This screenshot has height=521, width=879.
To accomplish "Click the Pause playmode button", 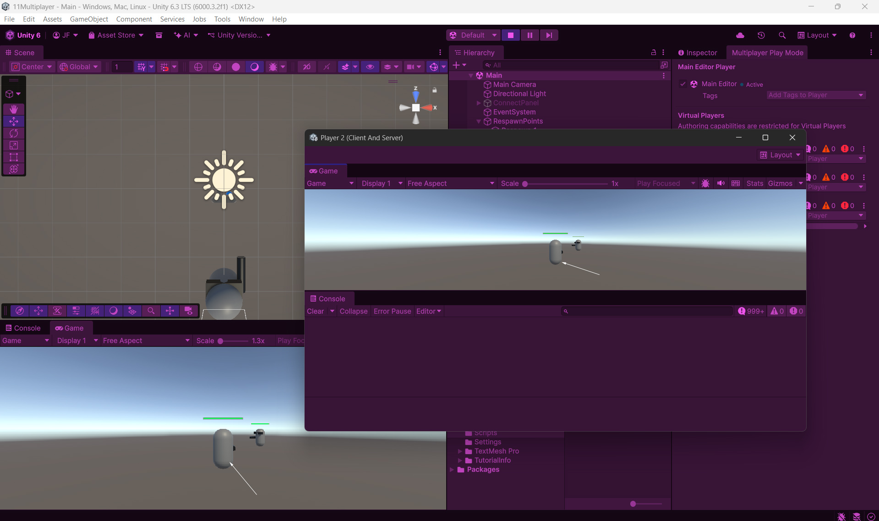I will tap(530, 35).
